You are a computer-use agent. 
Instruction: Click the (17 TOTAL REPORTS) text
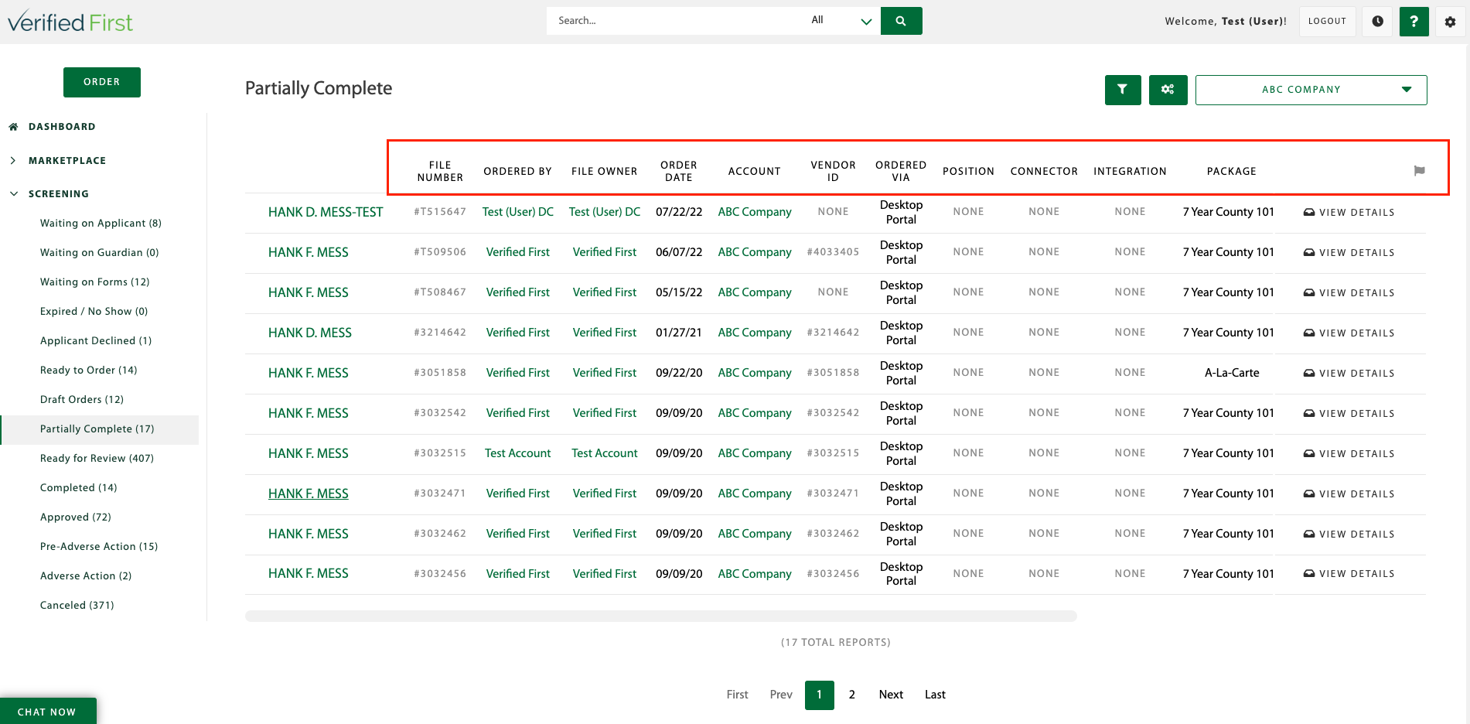(x=836, y=643)
